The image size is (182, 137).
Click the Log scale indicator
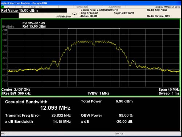(x=4, y=30)
